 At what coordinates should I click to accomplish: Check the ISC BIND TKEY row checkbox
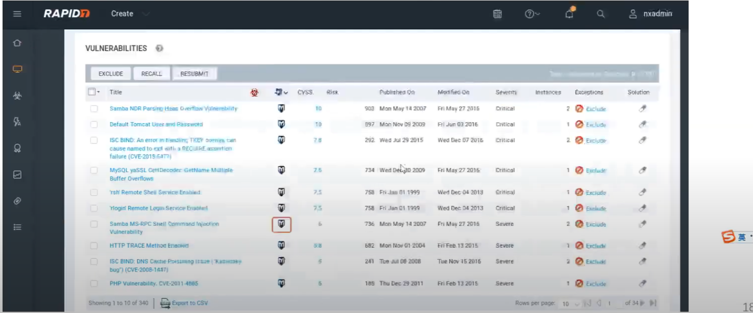tap(94, 140)
